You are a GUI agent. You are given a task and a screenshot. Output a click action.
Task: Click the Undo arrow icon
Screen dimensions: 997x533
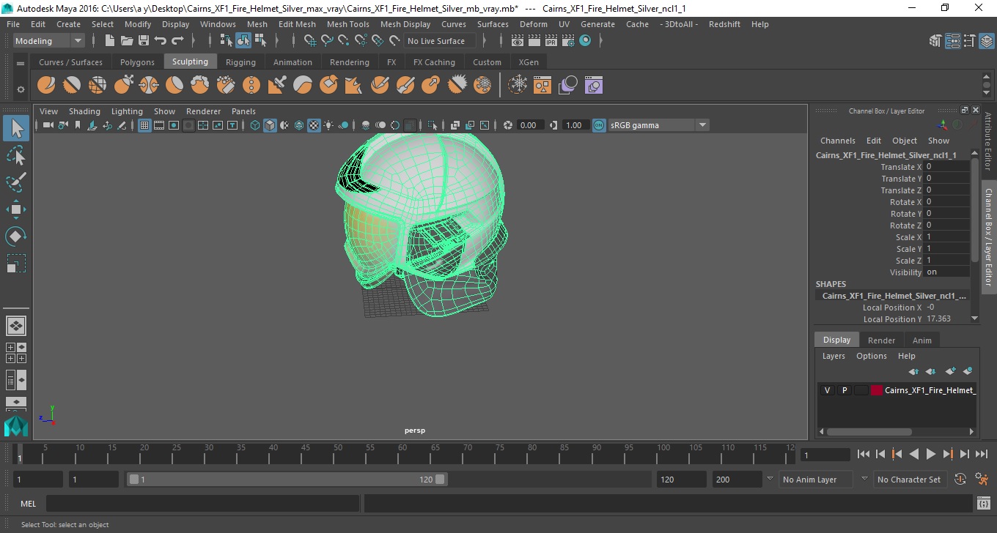click(161, 41)
